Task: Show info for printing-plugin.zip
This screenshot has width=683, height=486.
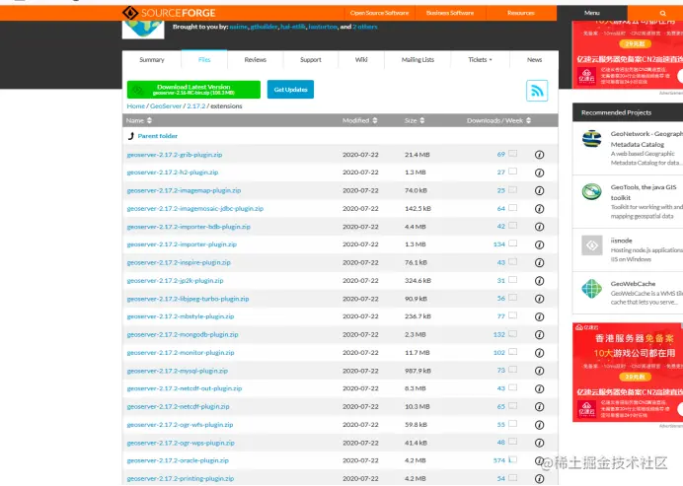Action: (539, 478)
